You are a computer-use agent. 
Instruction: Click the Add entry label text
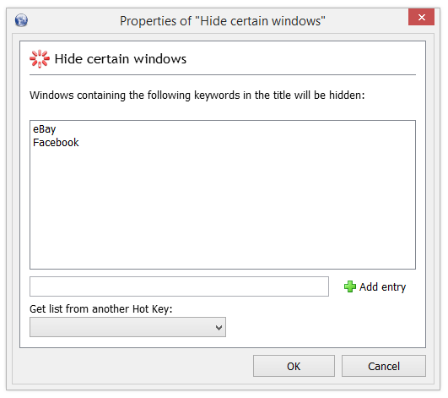(382, 287)
